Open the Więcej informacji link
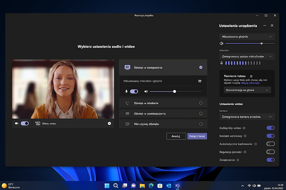The width and height of the screenshot is (286, 190). click(x=250, y=83)
